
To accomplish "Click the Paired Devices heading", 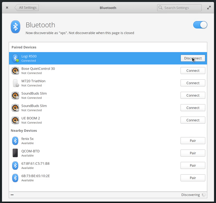I will click(24, 47).
